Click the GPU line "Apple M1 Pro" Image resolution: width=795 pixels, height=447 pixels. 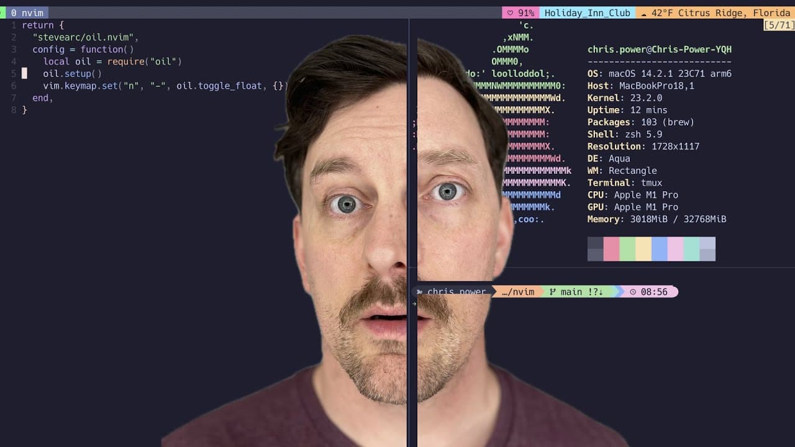coord(646,207)
